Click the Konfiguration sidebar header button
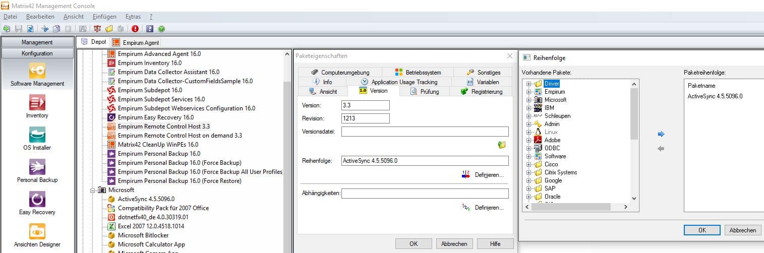Viewport: 764px width, 253px height. (37, 53)
